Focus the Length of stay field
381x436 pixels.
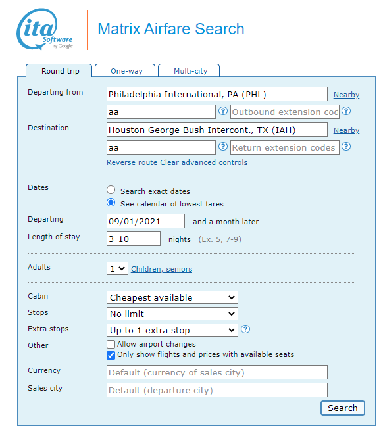point(134,239)
